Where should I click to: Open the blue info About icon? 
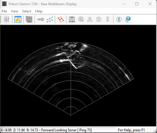pyautogui.click(x=119, y=19)
